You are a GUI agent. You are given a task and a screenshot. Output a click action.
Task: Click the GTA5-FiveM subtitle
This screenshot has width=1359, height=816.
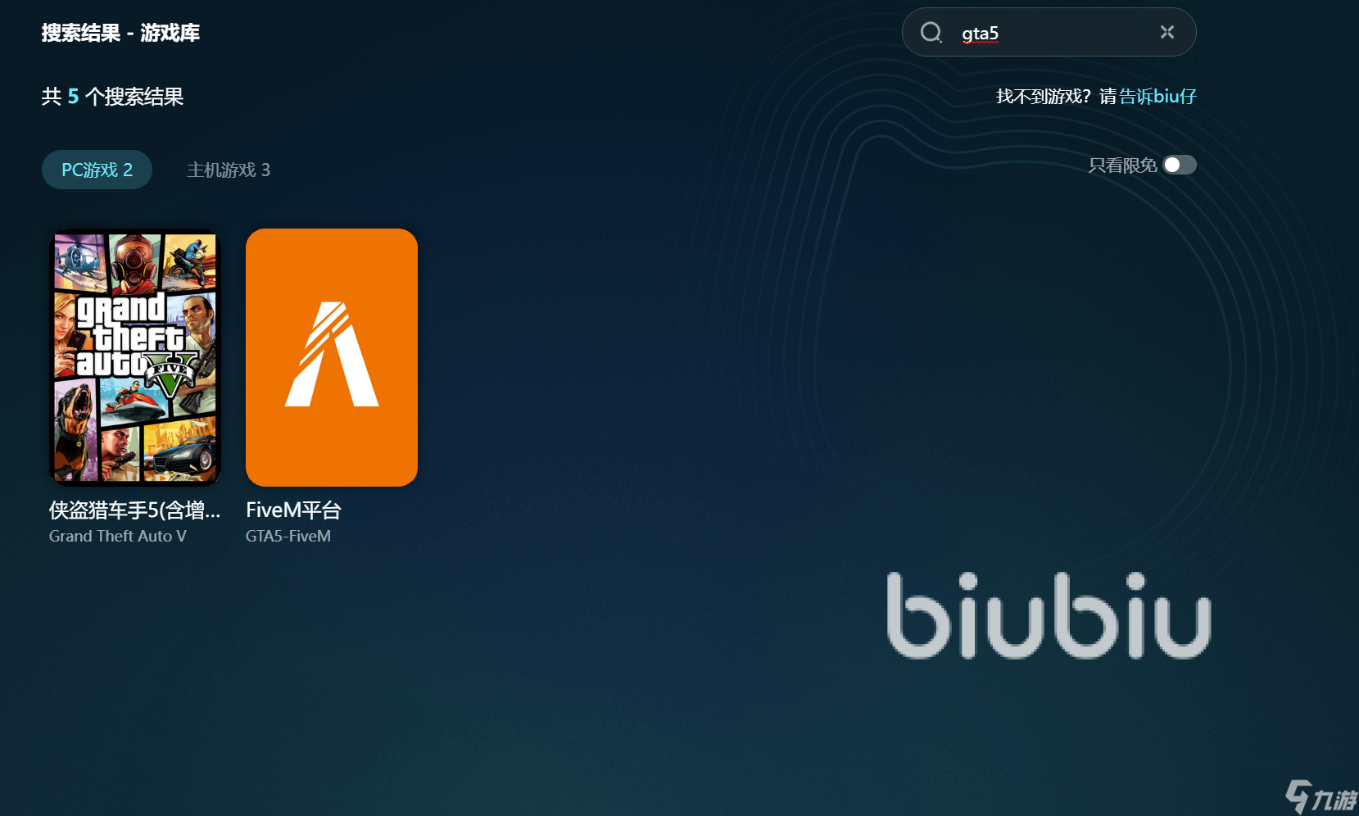click(x=288, y=537)
